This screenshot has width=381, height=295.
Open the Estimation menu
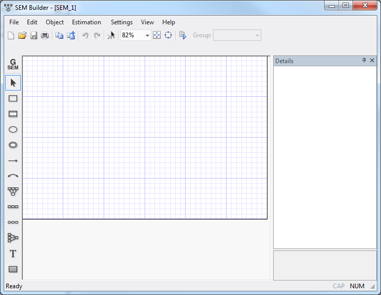click(87, 22)
